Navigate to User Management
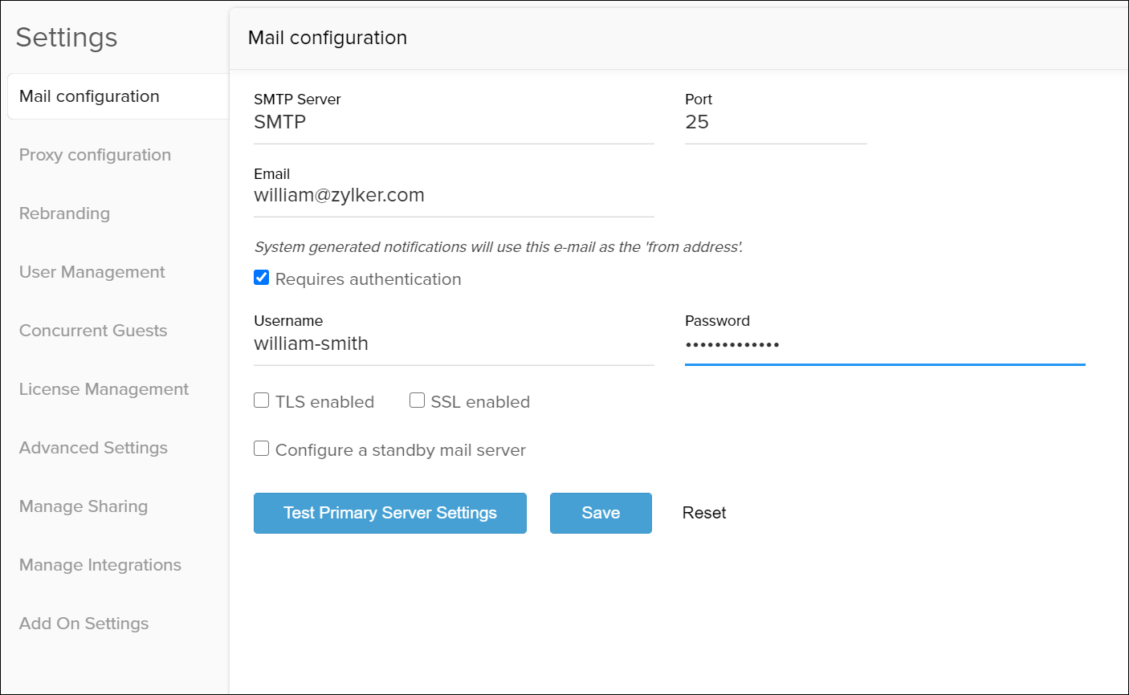 pyautogui.click(x=92, y=272)
